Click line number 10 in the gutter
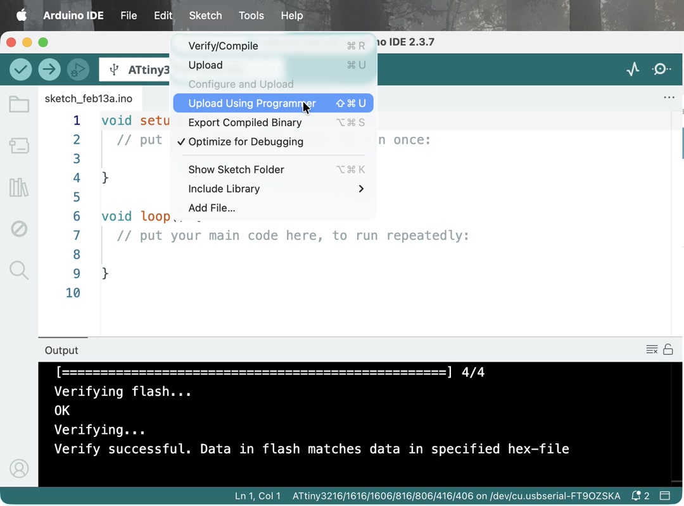This screenshot has width=684, height=506. click(x=73, y=293)
